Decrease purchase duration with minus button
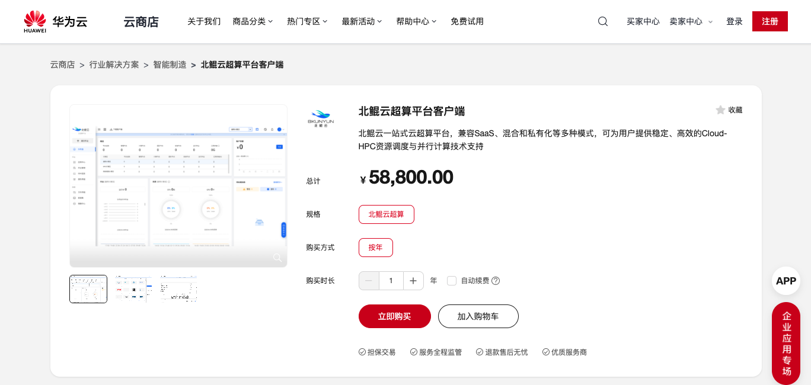 [x=369, y=281]
